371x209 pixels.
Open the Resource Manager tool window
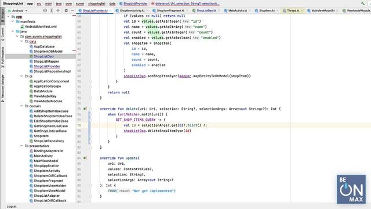tap(2, 88)
